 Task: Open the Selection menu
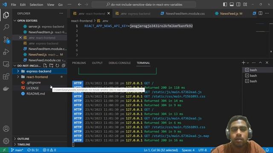pyautogui.click(x=36, y=5)
